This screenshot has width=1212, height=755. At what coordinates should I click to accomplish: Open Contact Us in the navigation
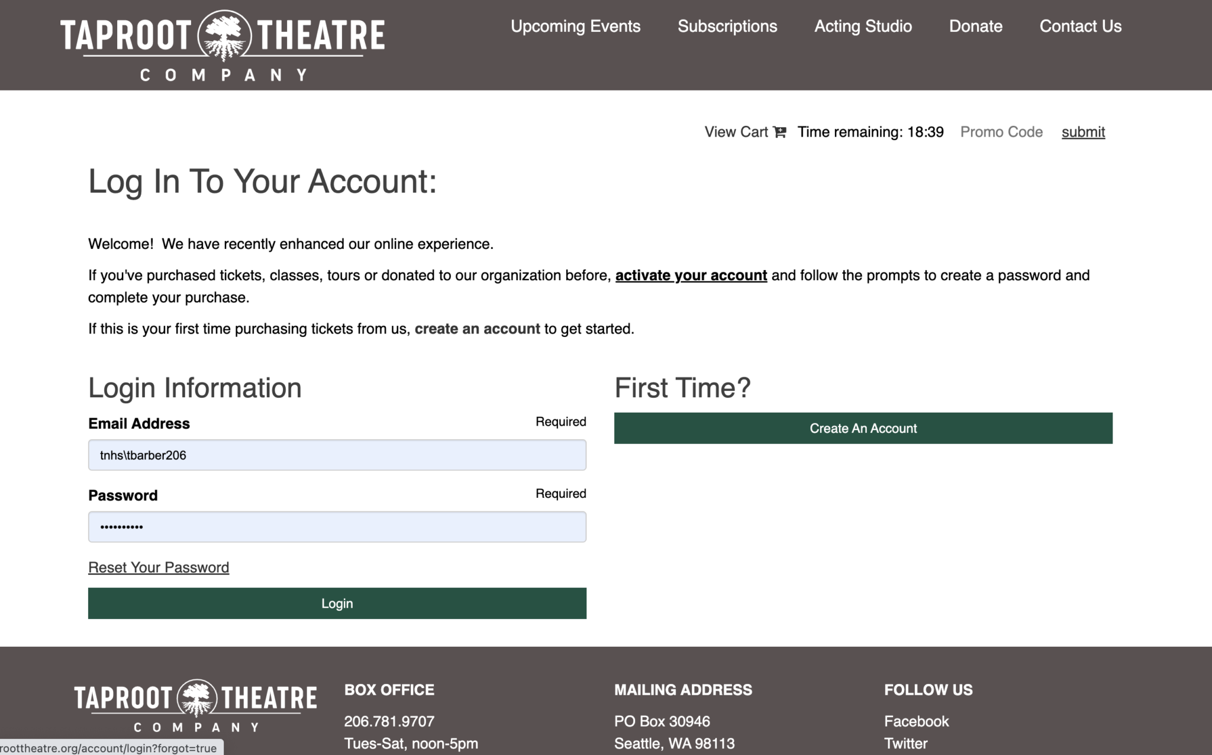point(1080,26)
